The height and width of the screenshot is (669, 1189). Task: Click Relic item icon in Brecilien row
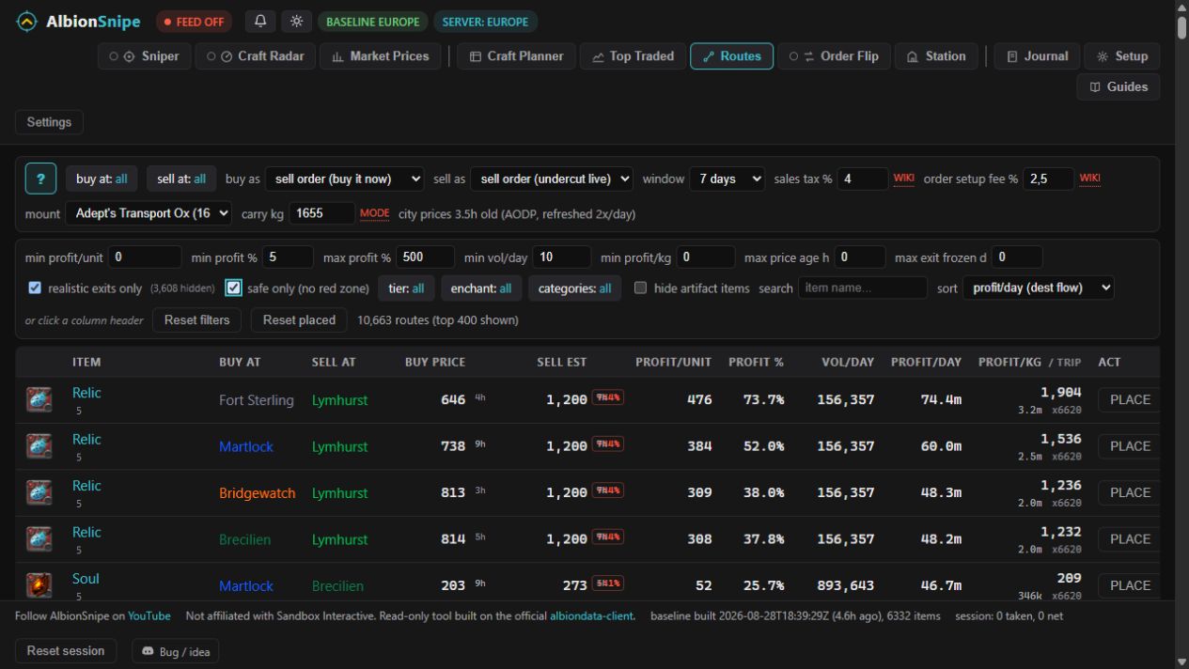pyautogui.click(x=39, y=538)
